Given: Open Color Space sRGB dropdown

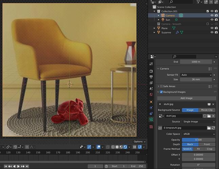Looking at the screenshot, I should coord(198,134).
